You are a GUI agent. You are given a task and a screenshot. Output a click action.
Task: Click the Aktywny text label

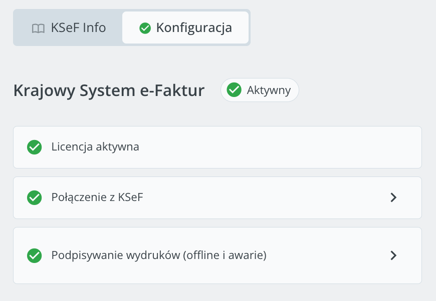269,90
